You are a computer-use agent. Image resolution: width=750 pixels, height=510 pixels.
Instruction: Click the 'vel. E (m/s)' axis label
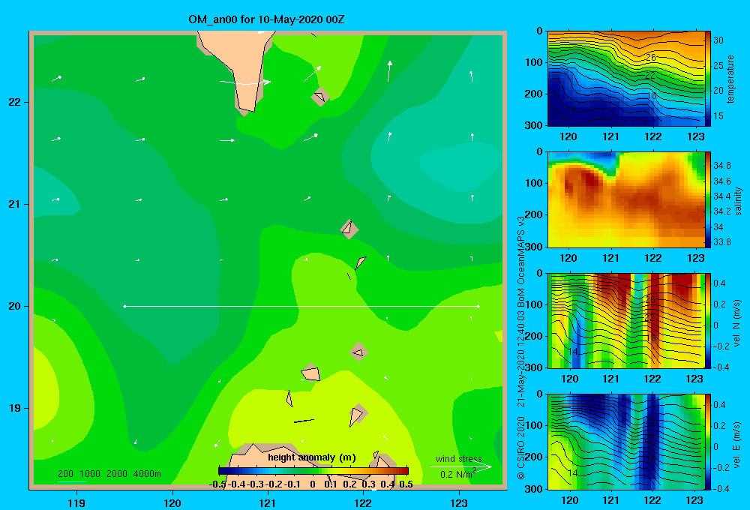point(736,445)
